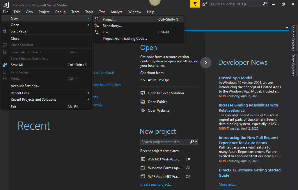The width and height of the screenshot is (298, 190).
Task: Select Close in the File menu
Action: 47,39
